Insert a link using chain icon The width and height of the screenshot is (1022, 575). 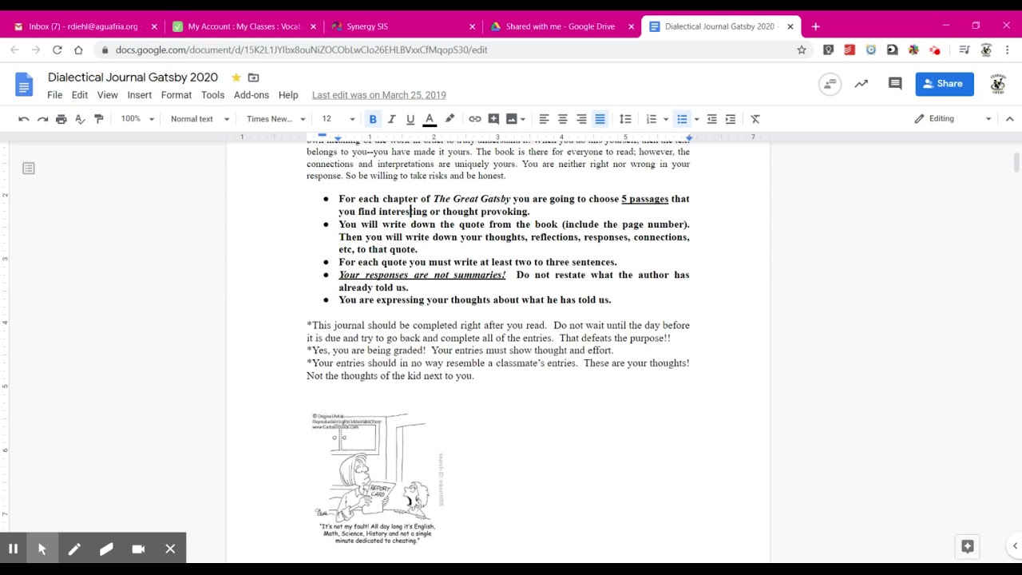pyautogui.click(x=475, y=119)
